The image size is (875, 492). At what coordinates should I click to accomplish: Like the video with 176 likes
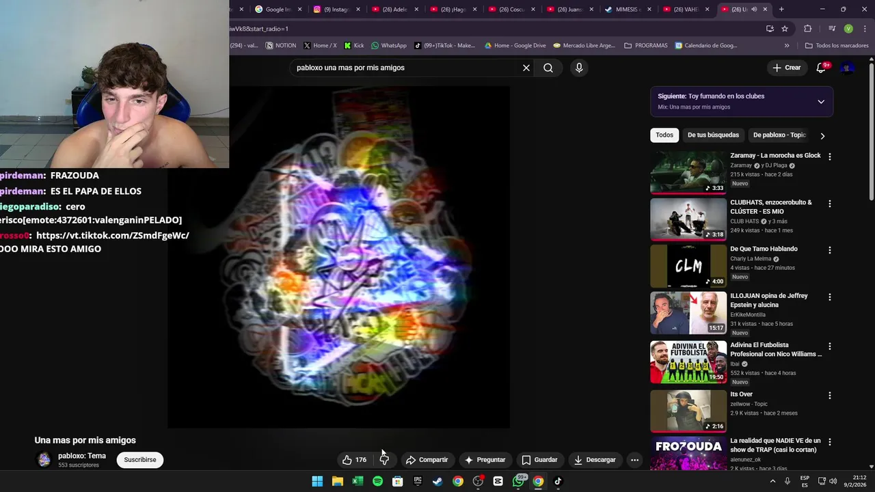(x=354, y=460)
